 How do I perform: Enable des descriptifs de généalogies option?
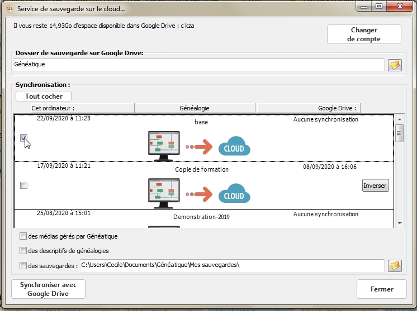tap(23, 251)
